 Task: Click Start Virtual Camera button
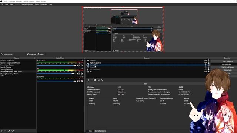pos(228,67)
